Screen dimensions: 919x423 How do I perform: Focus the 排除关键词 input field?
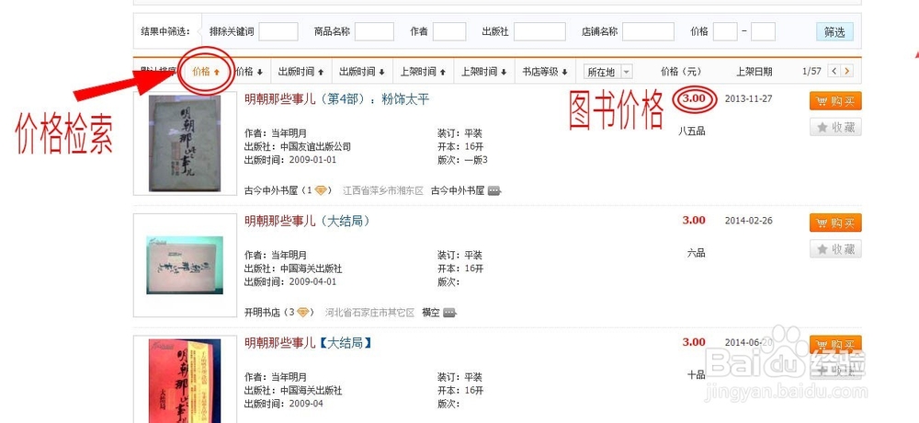(278, 31)
